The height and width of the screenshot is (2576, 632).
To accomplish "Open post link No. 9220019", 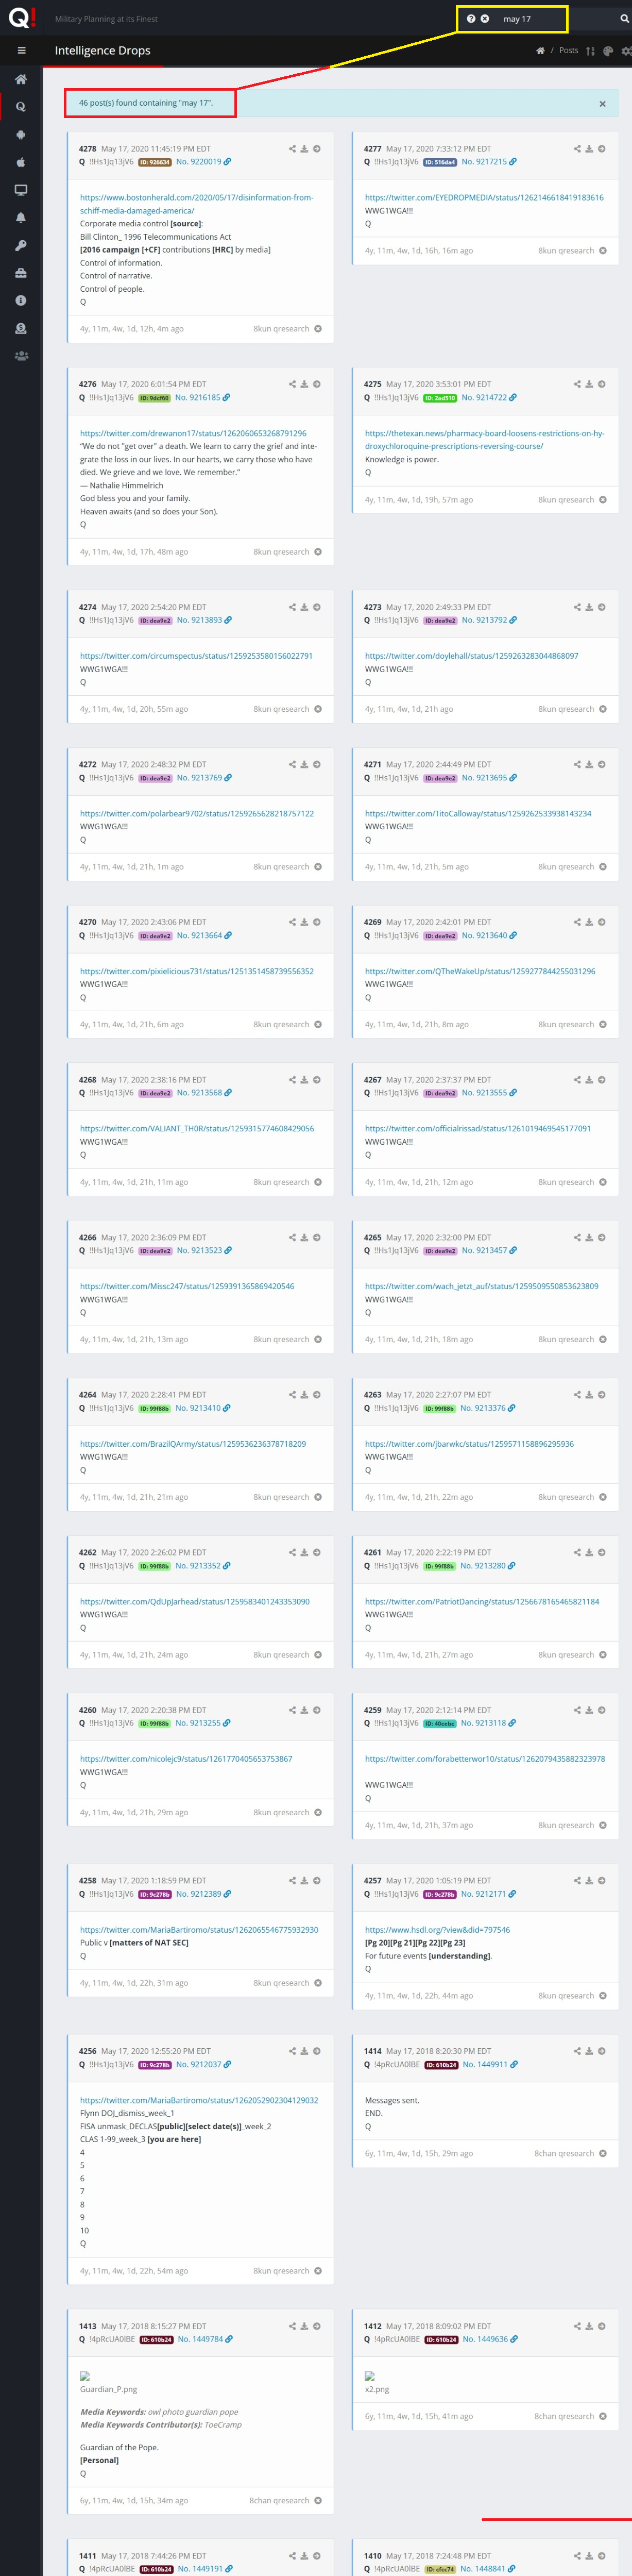I will (203, 162).
